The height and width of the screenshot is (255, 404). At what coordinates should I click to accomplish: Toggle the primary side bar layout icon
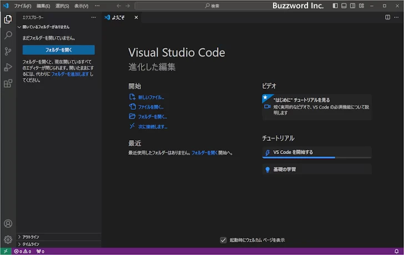coord(335,6)
